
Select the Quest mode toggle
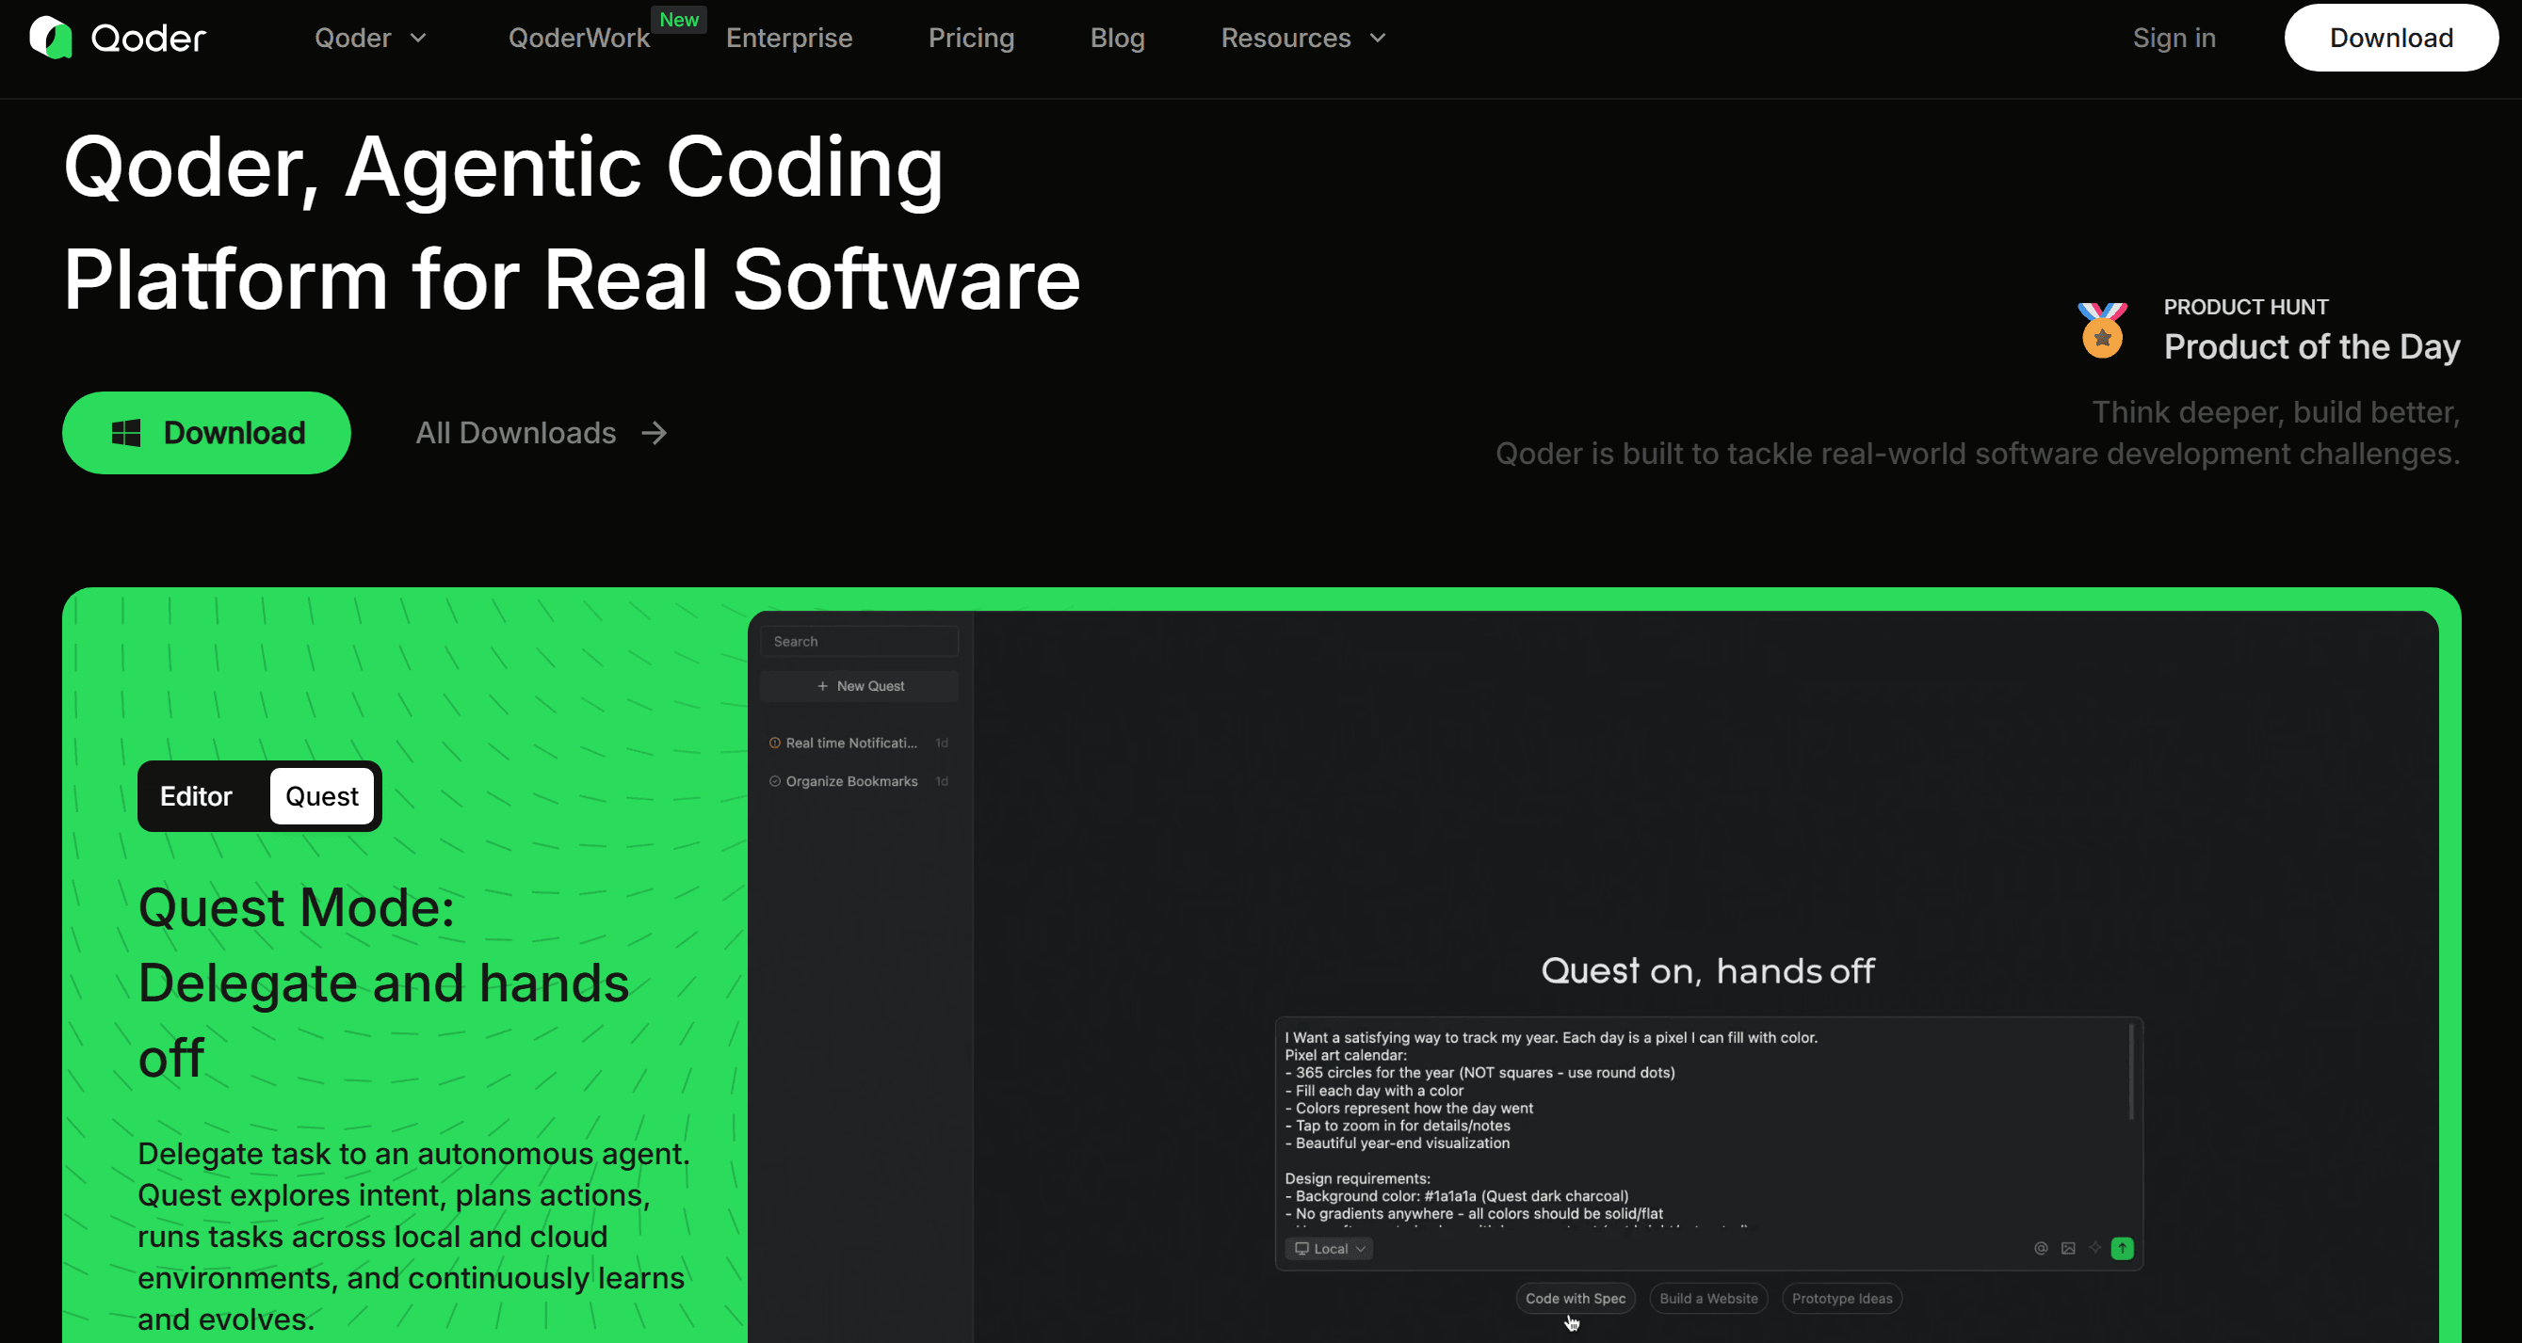321,796
